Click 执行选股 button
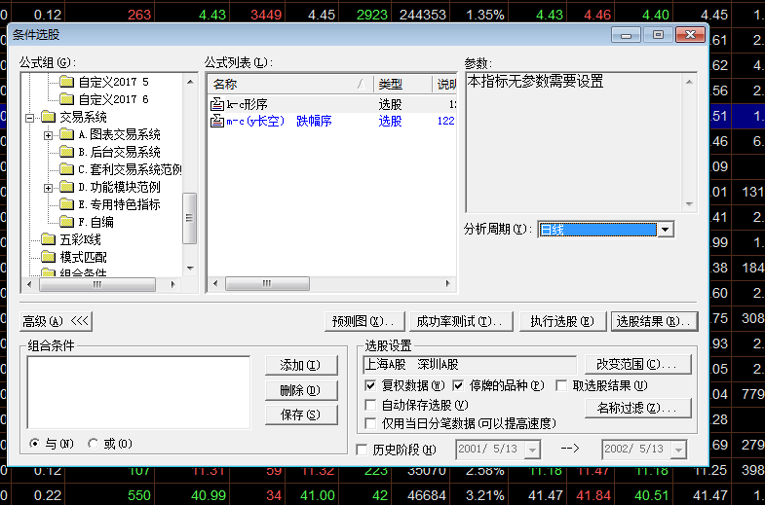 pyautogui.click(x=562, y=321)
